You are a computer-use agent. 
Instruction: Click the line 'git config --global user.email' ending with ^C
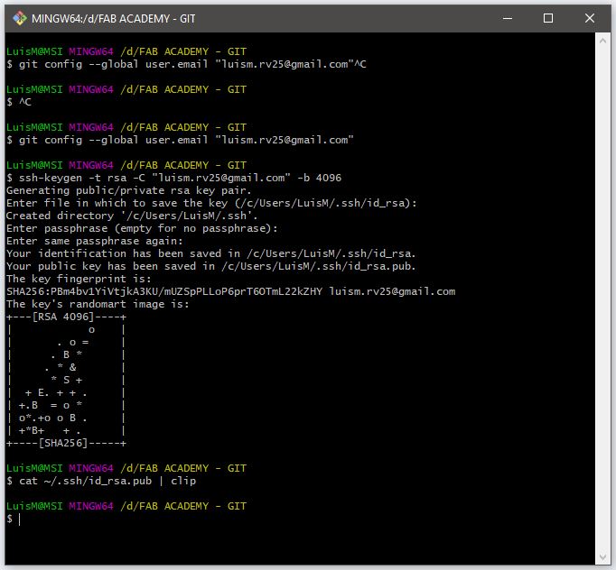click(x=186, y=64)
